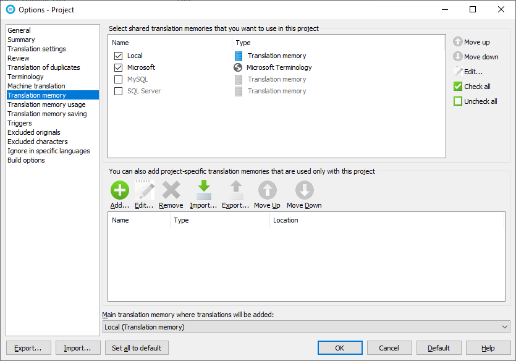Click the green Add translation memory icon

119,190
